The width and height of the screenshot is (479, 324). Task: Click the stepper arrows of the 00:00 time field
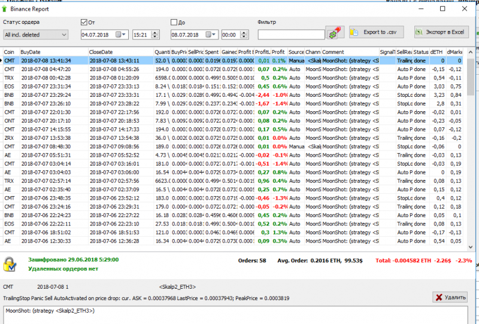point(244,35)
